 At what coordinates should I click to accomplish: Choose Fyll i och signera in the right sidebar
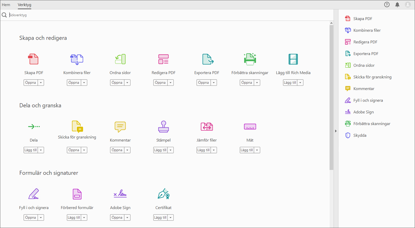click(364, 100)
